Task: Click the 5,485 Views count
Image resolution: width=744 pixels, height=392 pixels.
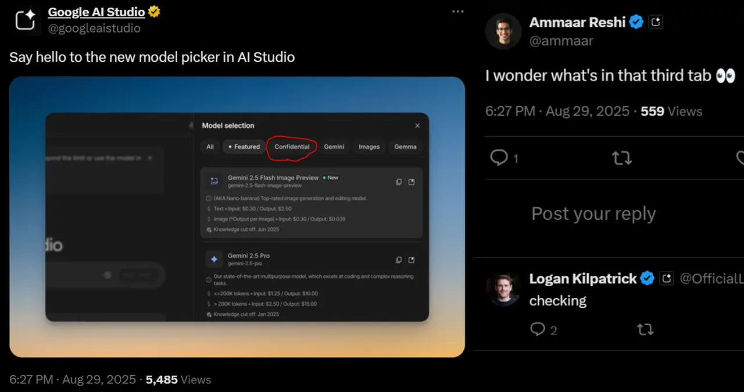Action: tap(178, 380)
